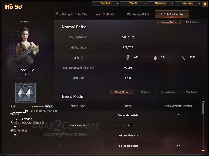Open the Lưu trữ vũ khí tab
Viewport: 209px width, 156px height.
[104, 14]
